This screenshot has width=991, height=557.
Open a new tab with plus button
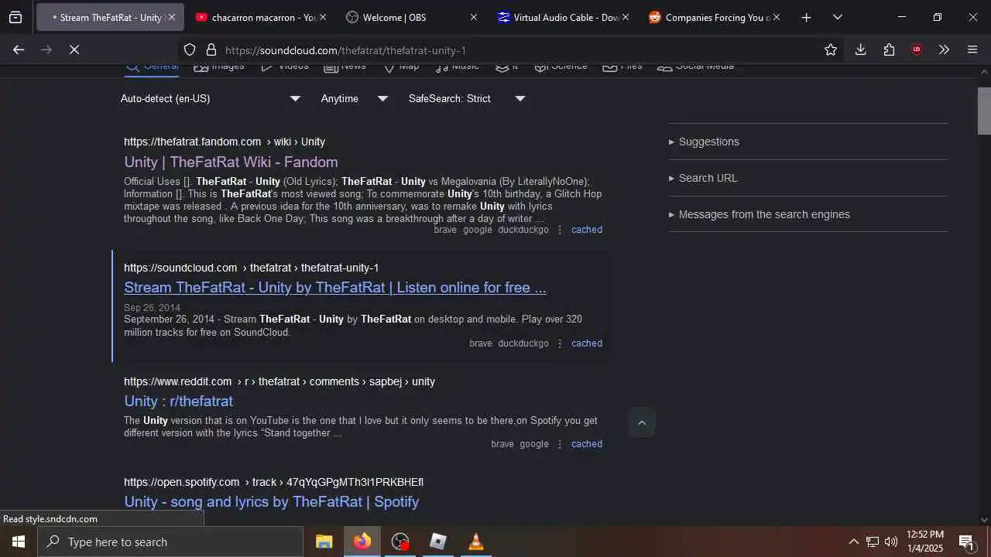click(x=806, y=17)
